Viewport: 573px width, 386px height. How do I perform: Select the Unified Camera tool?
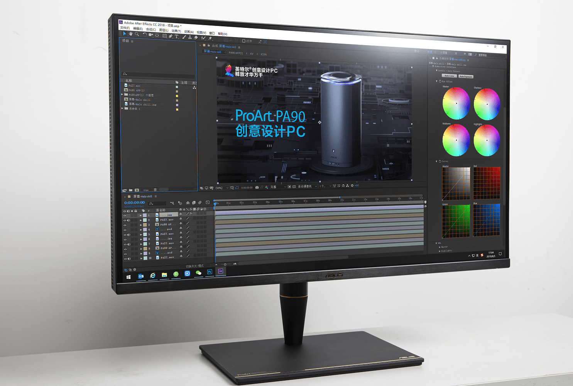(151, 35)
